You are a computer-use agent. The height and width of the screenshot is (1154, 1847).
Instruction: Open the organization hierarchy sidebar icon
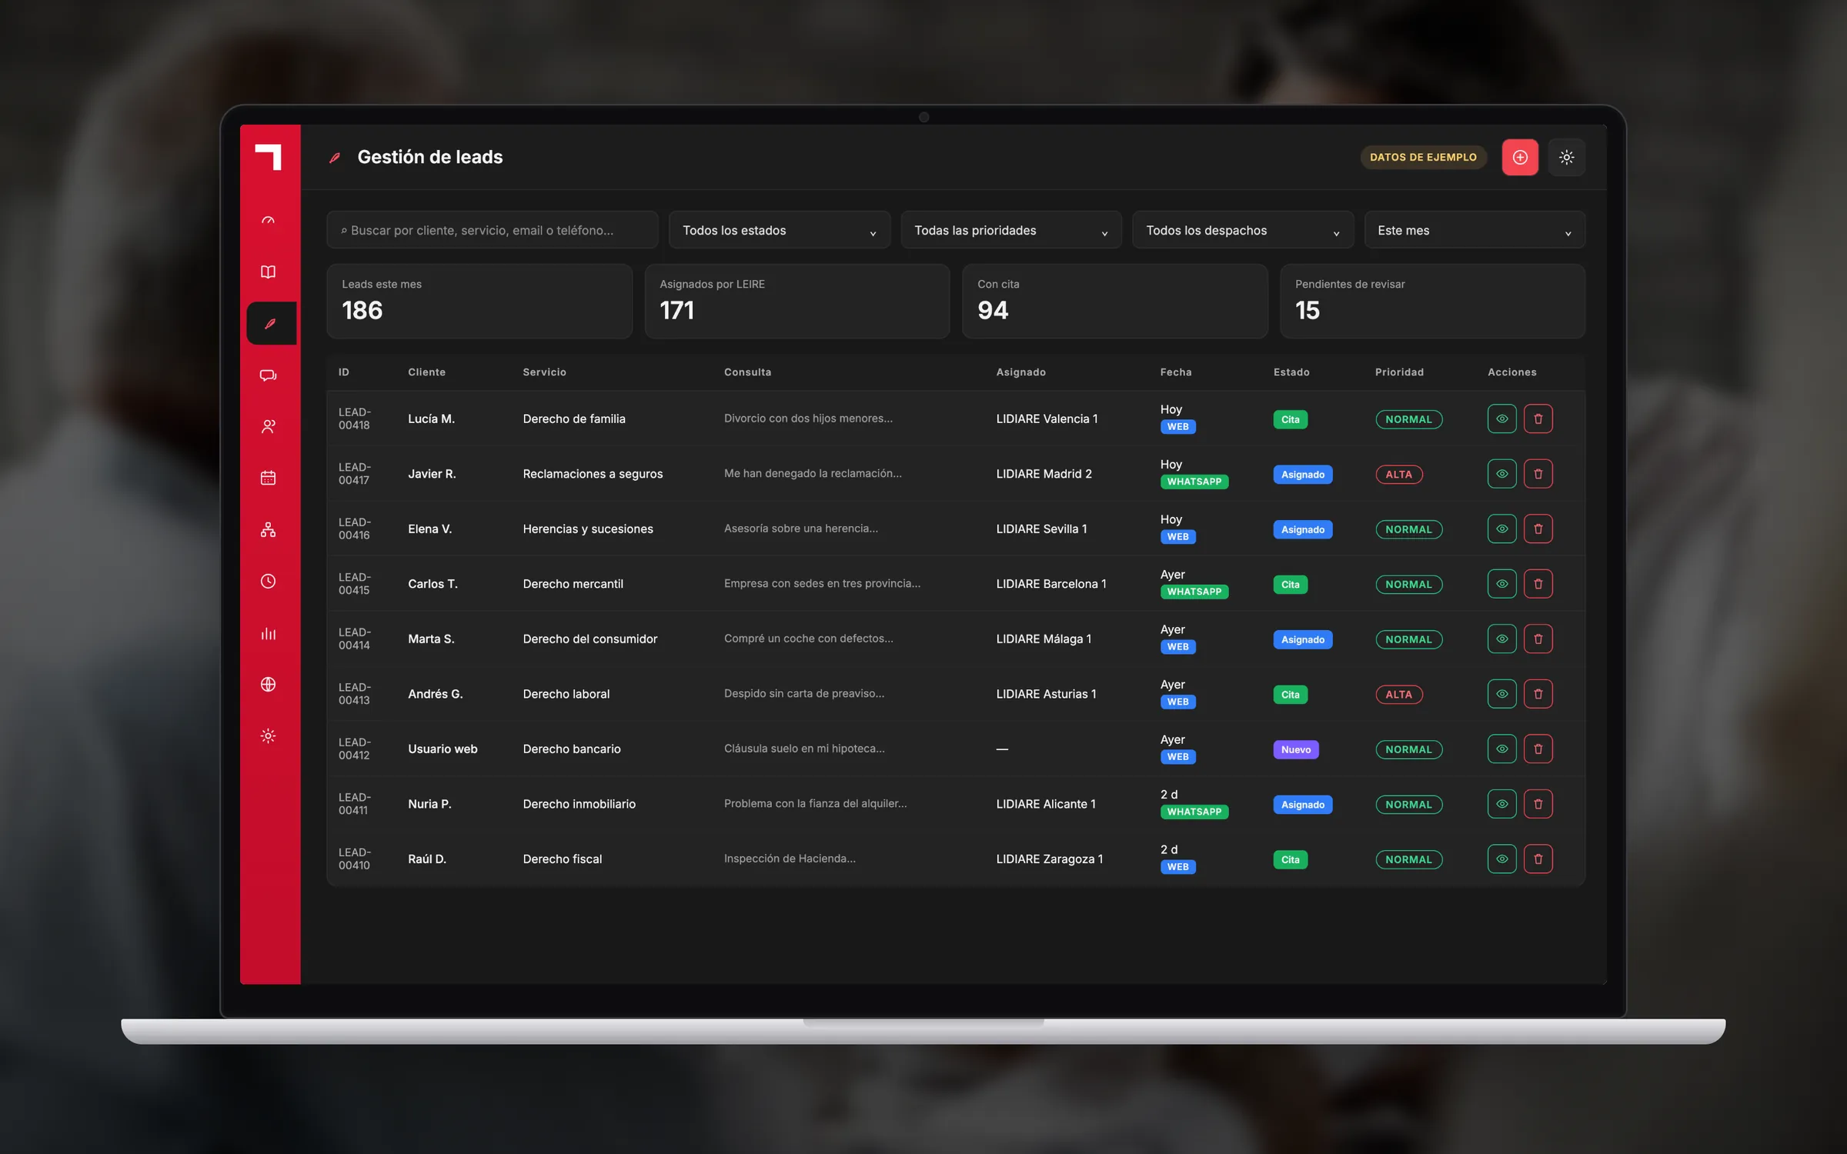(268, 530)
